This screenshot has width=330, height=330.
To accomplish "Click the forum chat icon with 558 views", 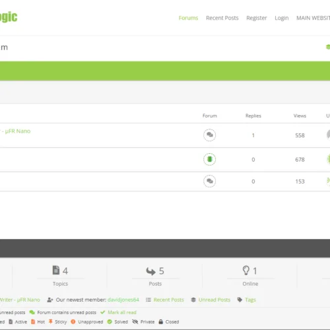I will 209,135.
